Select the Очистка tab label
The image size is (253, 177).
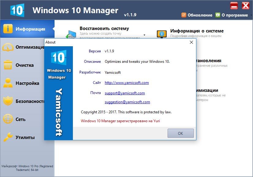[25, 65]
